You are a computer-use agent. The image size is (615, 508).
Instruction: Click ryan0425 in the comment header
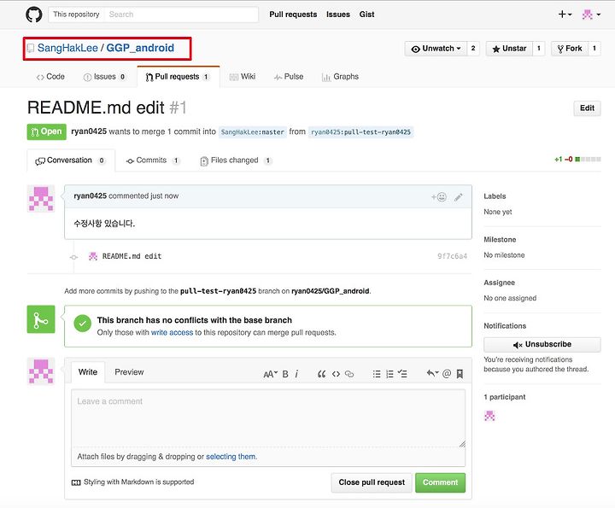pyautogui.click(x=91, y=196)
